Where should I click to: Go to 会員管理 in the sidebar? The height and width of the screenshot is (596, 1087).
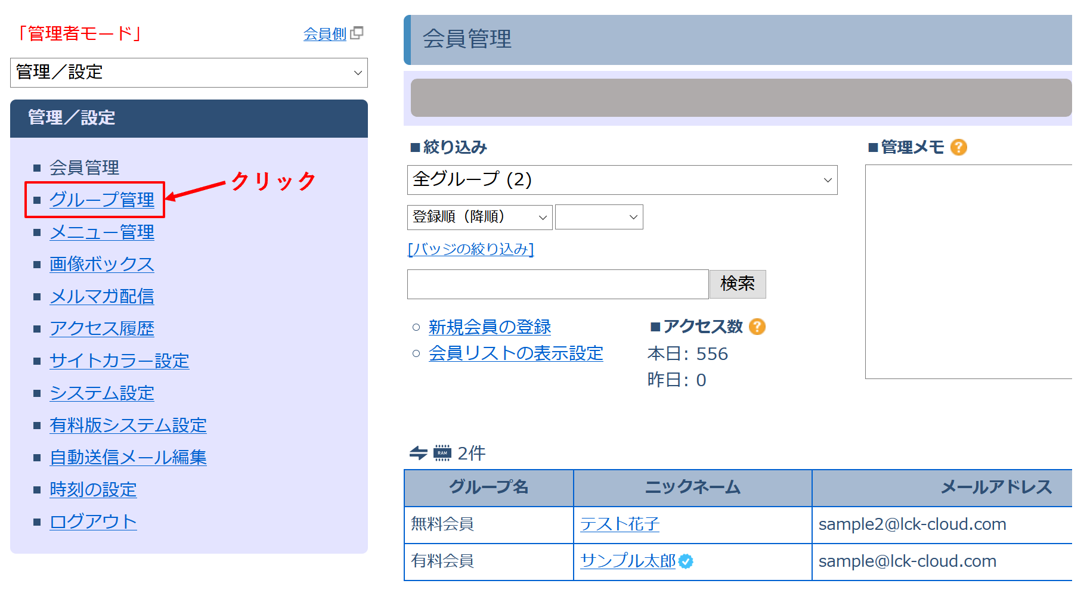84,167
